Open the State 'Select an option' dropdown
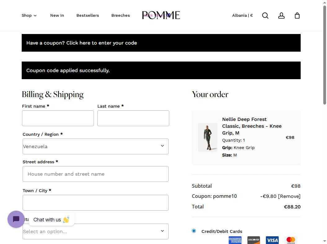 tap(95, 231)
